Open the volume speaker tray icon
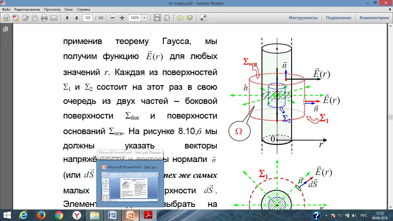Viewport: 393px width, 221px height. pos(354,215)
